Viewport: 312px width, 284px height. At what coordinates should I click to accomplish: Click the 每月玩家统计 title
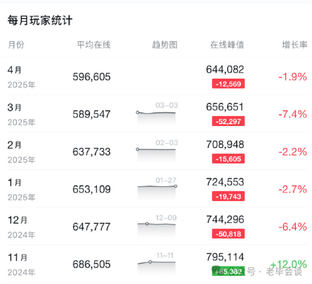click(x=40, y=20)
